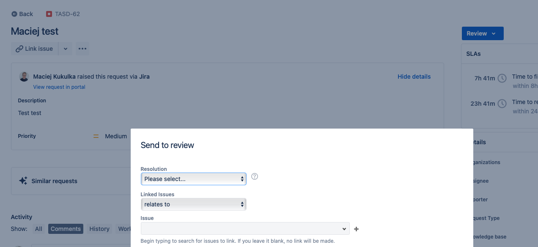
Task: Open the Resolution Please select dropdown
Action: pyautogui.click(x=194, y=179)
